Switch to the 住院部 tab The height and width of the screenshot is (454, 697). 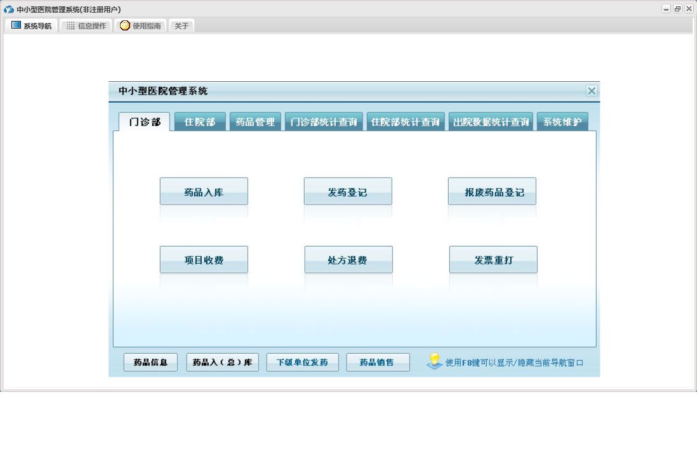(x=200, y=122)
